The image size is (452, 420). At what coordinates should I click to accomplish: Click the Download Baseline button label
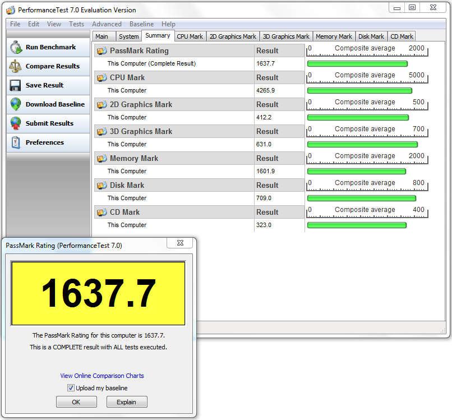pos(55,104)
